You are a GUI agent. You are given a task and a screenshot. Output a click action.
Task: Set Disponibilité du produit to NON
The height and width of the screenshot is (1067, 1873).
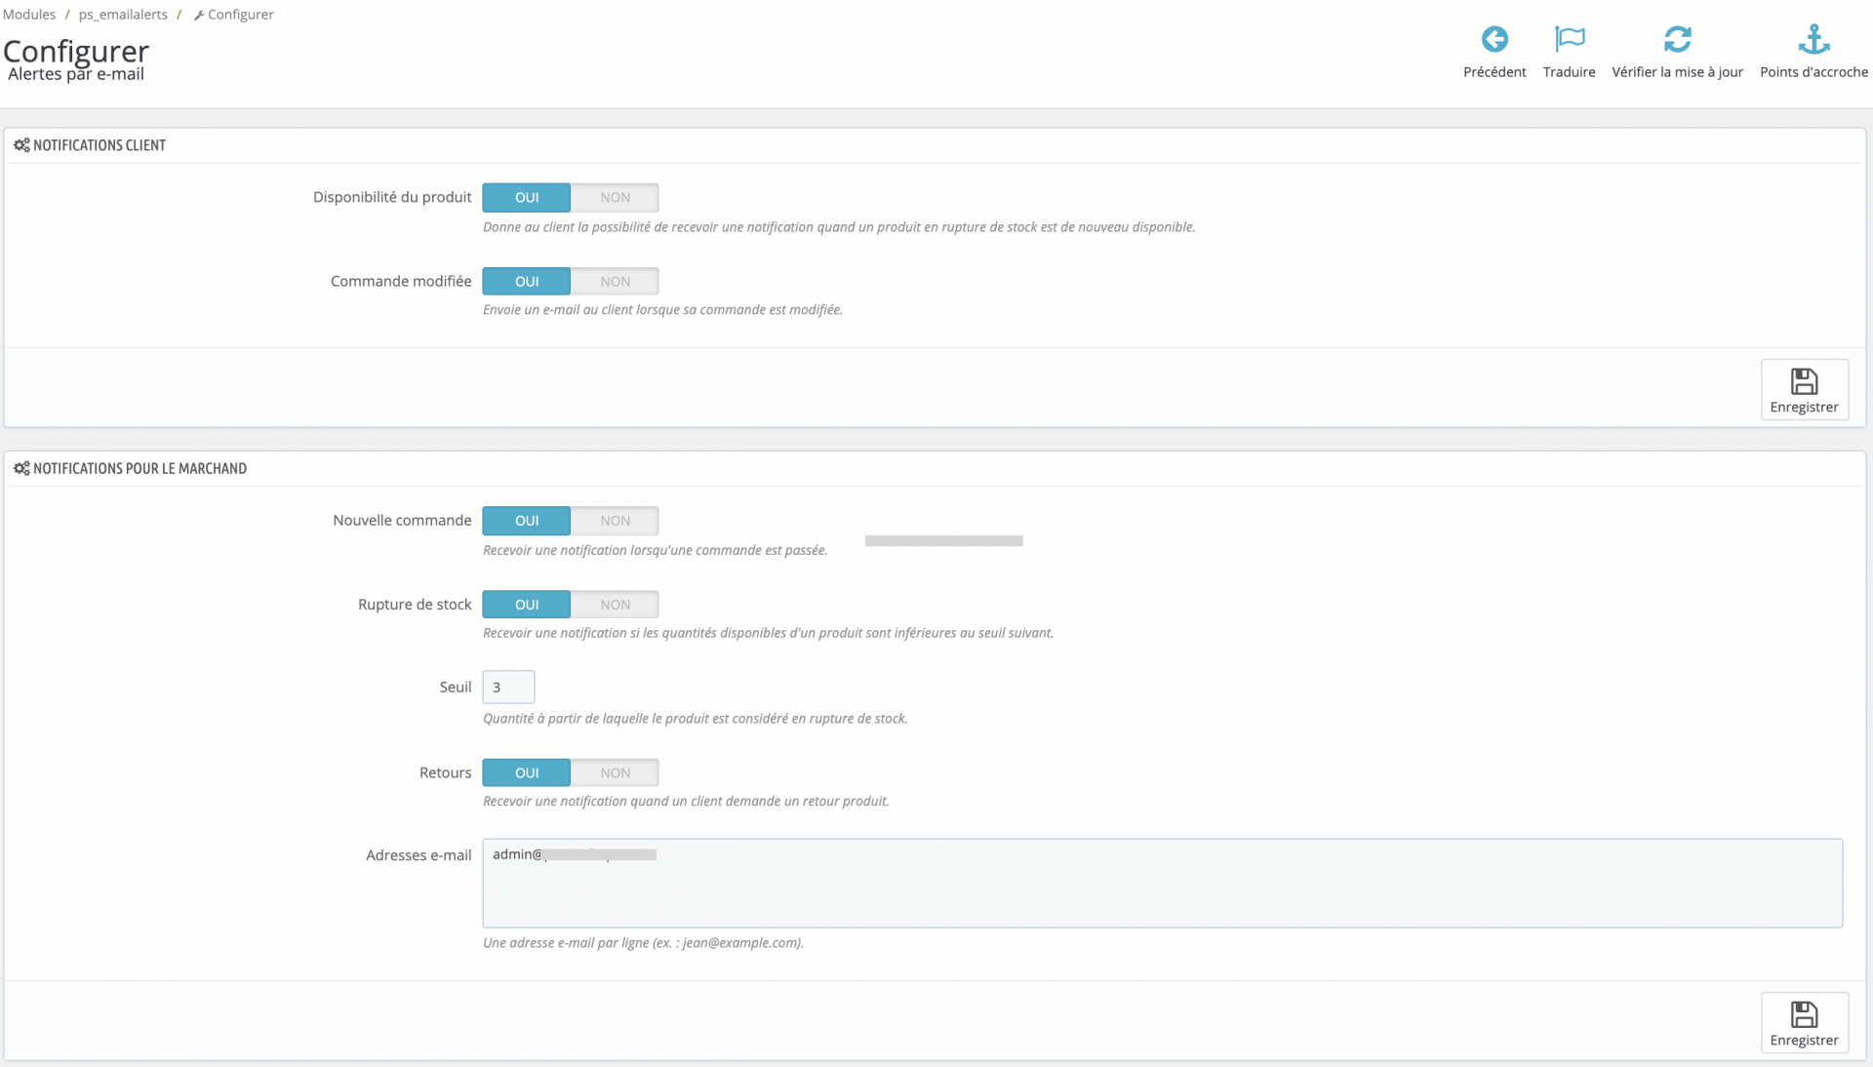coord(615,197)
